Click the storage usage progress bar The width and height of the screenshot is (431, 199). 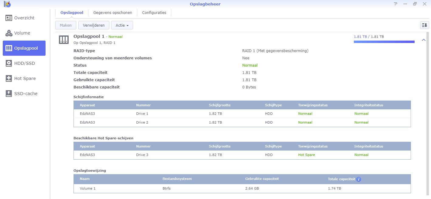pos(384,42)
